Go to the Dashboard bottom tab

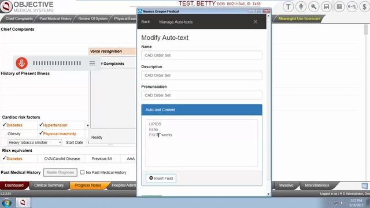(14, 185)
